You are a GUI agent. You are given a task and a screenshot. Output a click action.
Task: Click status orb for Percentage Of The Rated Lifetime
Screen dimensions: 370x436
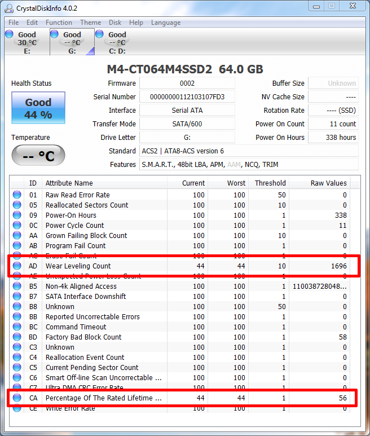coord(17,398)
